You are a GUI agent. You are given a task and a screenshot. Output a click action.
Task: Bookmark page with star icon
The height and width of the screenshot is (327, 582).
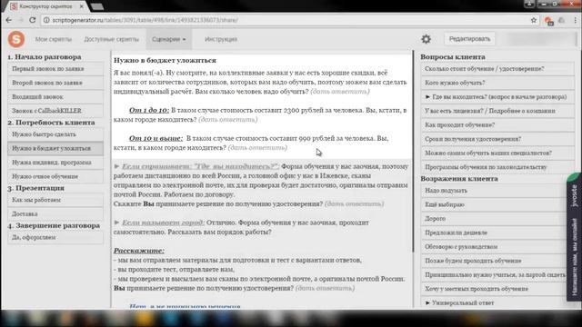click(534, 20)
